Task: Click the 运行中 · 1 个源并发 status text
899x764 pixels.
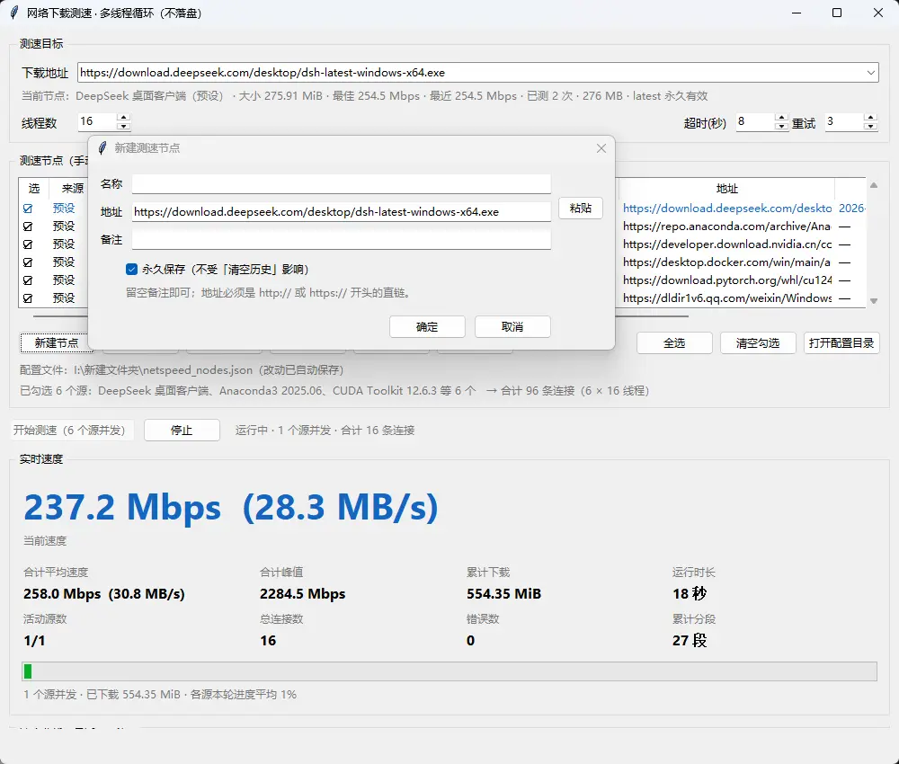Action: pos(325,431)
